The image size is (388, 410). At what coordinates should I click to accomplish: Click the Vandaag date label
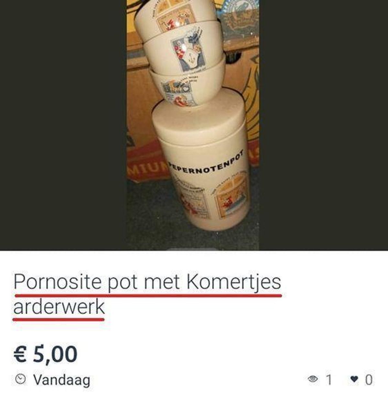(x=62, y=380)
